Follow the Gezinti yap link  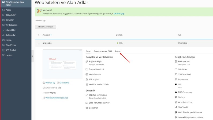pyautogui.click(x=119, y=14)
